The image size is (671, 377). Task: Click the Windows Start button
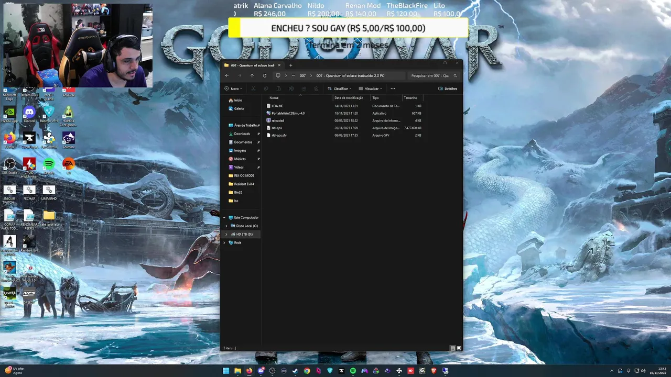click(226, 371)
